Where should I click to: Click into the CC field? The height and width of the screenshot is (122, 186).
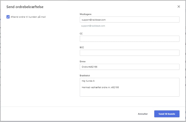pos(129,39)
